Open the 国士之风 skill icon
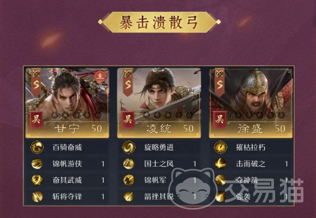The image size is (316, 218). (129, 163)
